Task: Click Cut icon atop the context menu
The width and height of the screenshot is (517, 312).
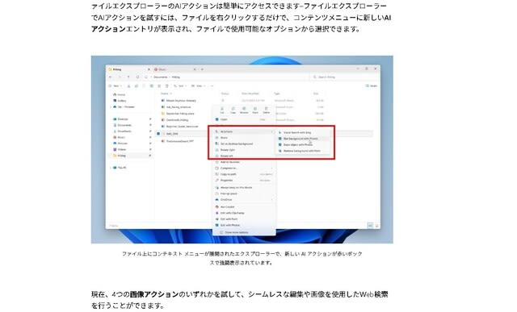Action: click(222, 110)
